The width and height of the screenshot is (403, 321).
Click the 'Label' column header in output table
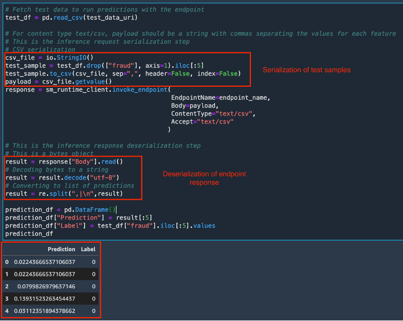pos(88,249)
